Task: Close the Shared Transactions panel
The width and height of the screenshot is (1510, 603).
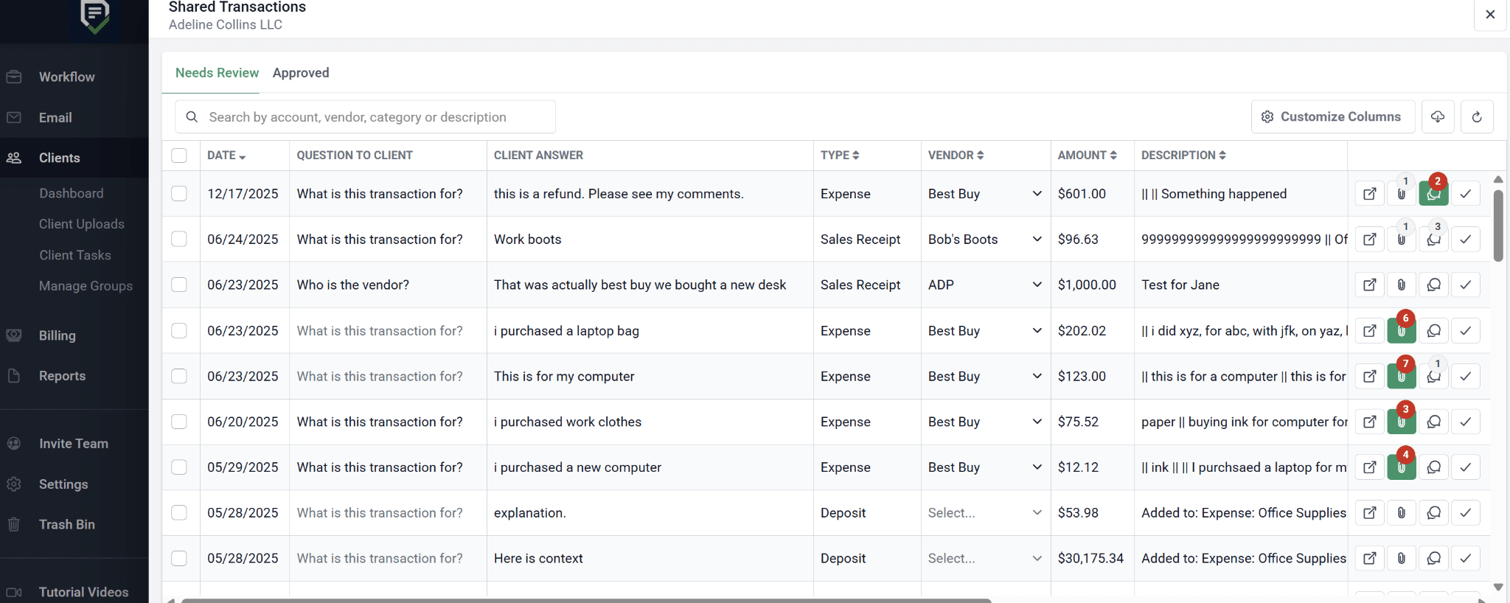Action: [x=1490, y=14]
